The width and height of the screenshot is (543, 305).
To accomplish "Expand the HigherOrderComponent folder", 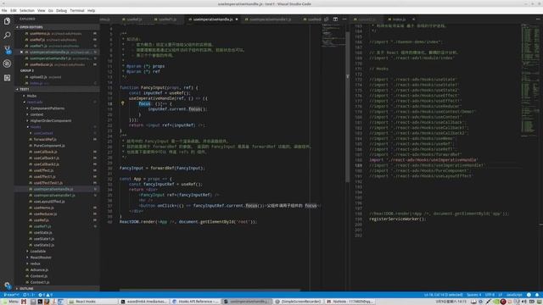I will [51, 120].
